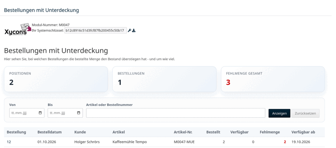Click the red Fehlmenge value 2 in the row

click(x=285, y=142)
